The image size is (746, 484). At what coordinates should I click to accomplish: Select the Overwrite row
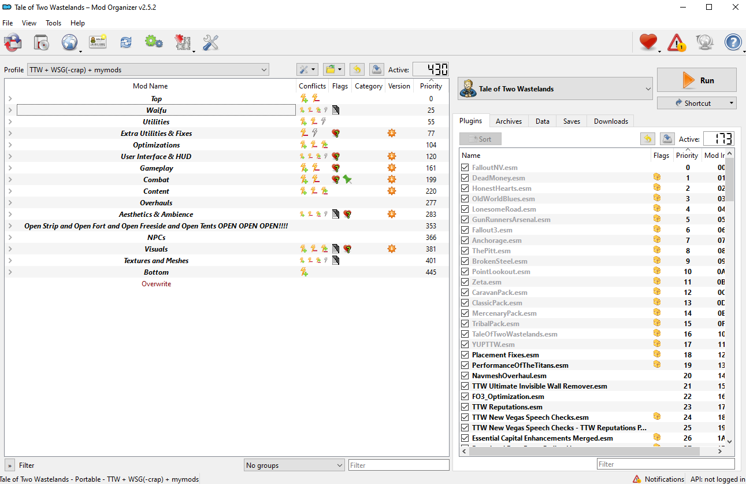pyautogui.click(x=227, y=283)
